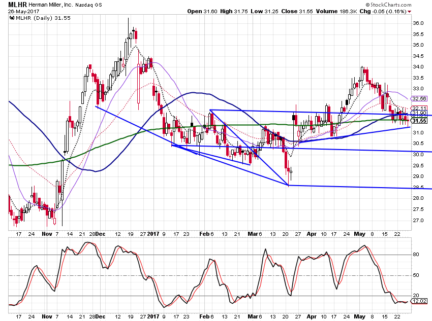Click the candlestick icon beside the MLHR (Daily) legend
This screenshot has height=321, width=432.
pos(12,18)
